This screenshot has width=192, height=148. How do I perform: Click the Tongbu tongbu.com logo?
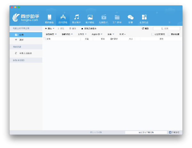click(26, 18)
